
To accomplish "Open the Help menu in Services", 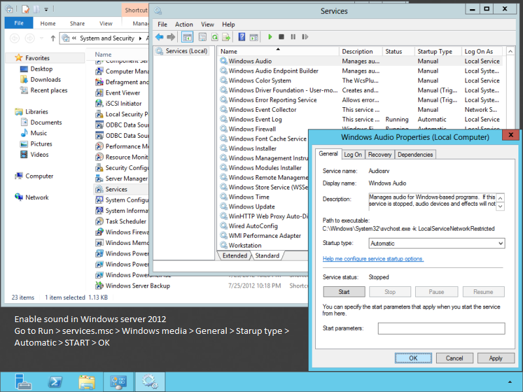I will (x=228, y=24).
